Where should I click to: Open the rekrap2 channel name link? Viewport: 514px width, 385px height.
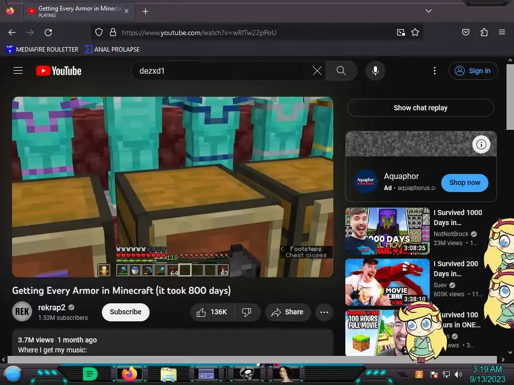coord(52,307)
